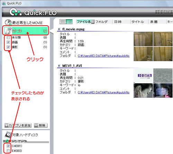Click カテゴリ value 撮影 in MSV1_1.AVI details
Screen dimensions: 173x154
coord(81,82)
